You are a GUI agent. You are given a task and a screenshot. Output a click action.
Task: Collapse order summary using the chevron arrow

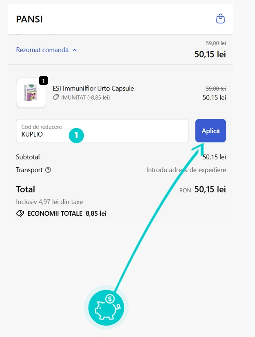click(x=75, y=50)
